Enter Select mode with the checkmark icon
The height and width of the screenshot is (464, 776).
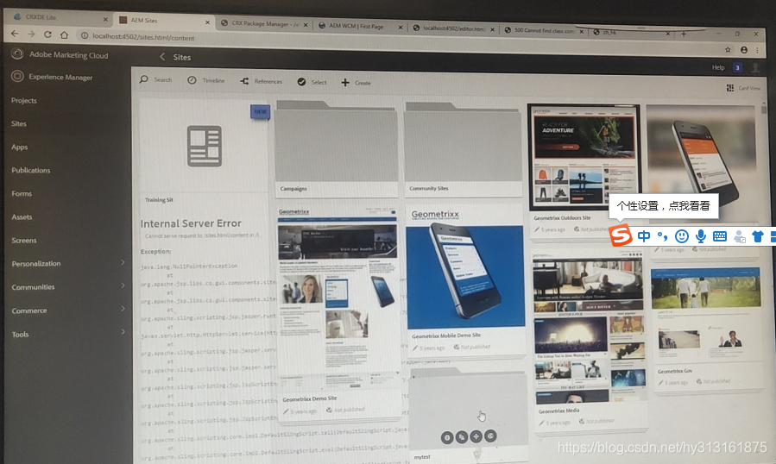(312, 82)
